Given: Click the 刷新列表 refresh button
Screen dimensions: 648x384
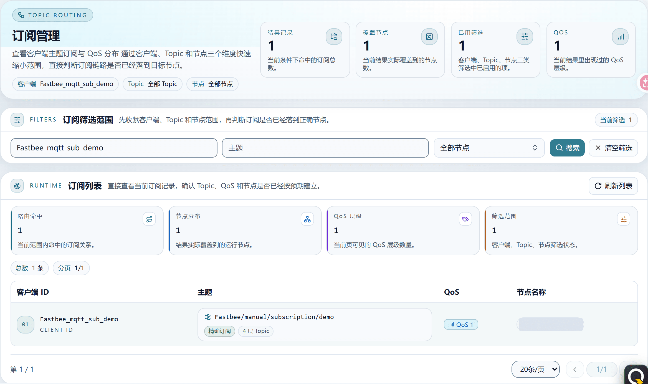Looking at the screenshot, I should [x=613, y=186].
